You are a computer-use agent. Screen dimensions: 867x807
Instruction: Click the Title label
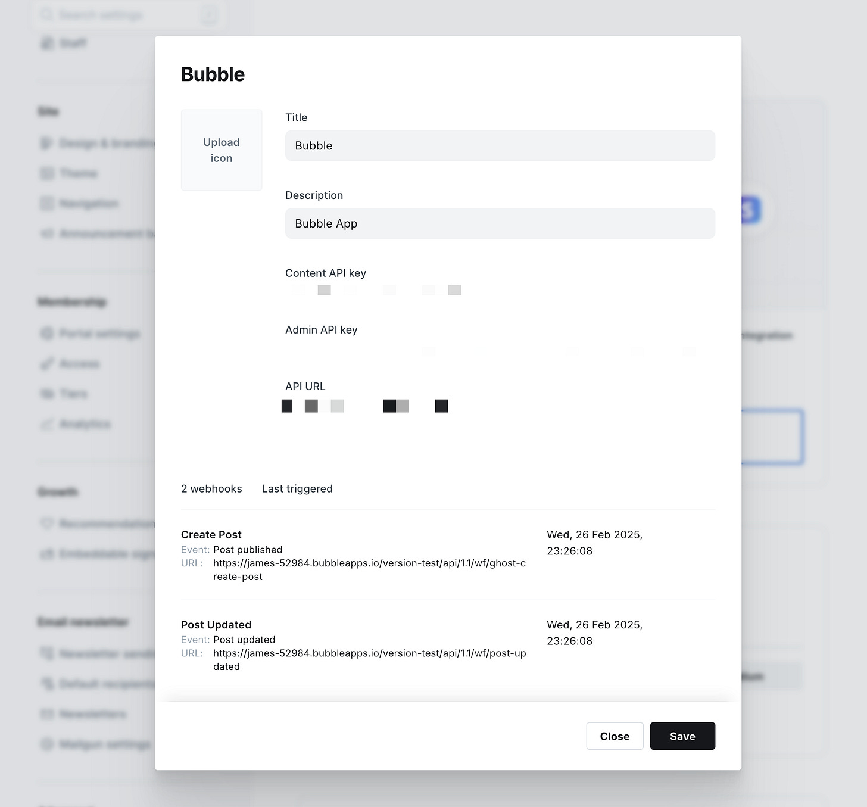coord(297,117)
